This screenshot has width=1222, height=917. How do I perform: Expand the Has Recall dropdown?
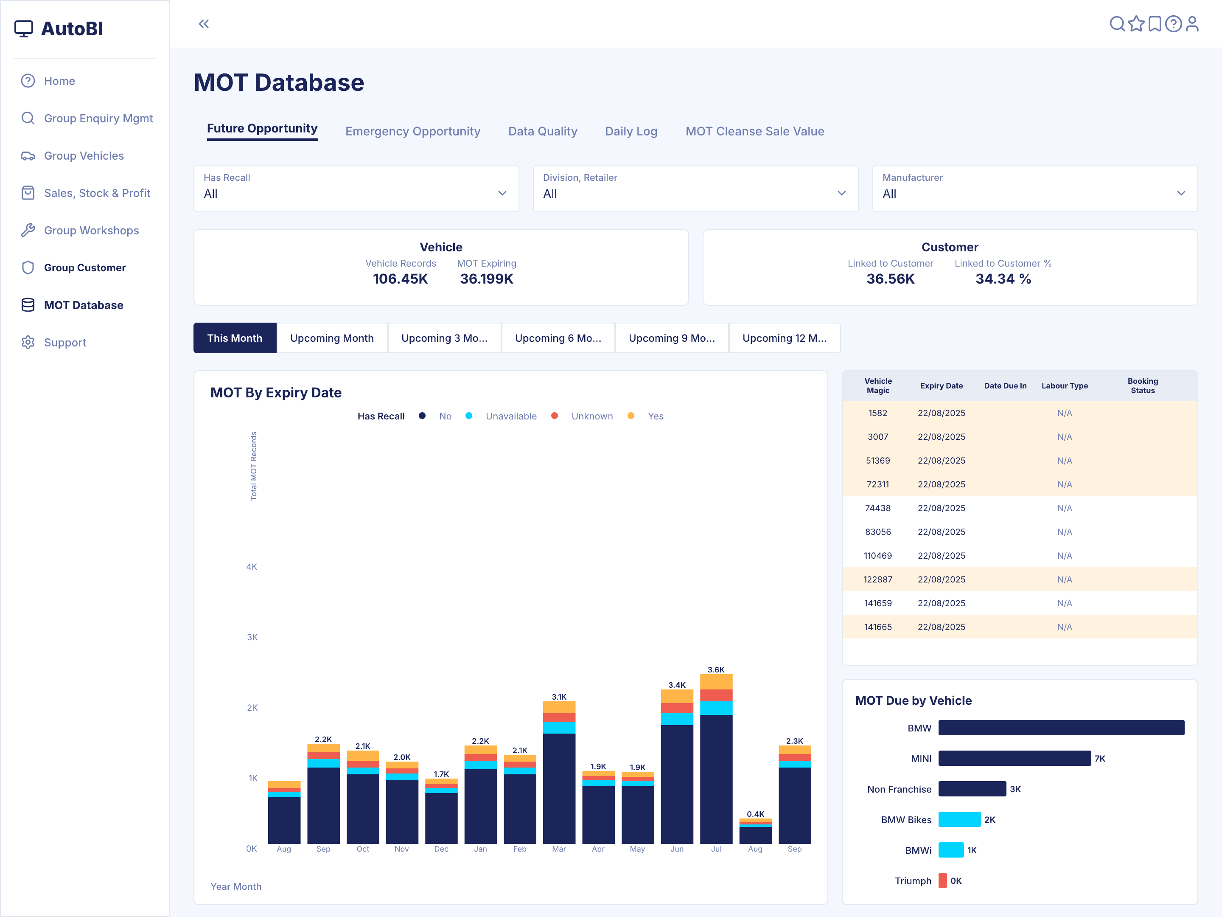point(356,188)
